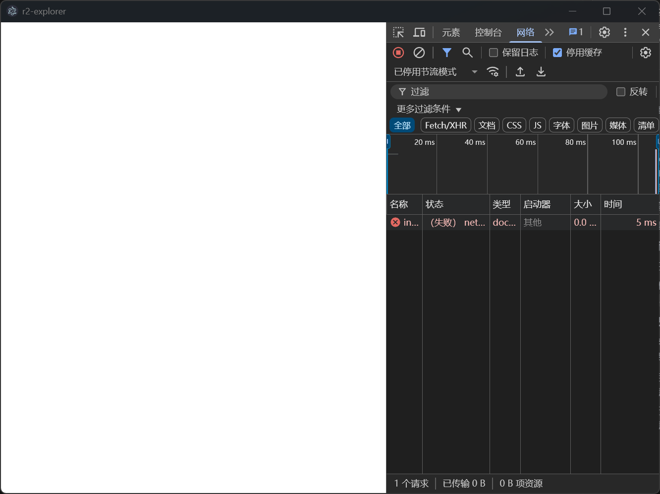This screenshot has width=660, height=494.
Task: Open the 控制台 tab
Action: point(488,32)
